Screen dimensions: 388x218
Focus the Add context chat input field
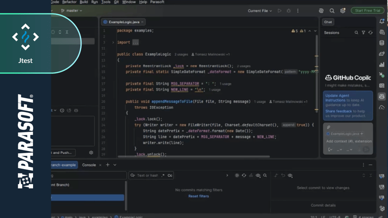point(349,141)
